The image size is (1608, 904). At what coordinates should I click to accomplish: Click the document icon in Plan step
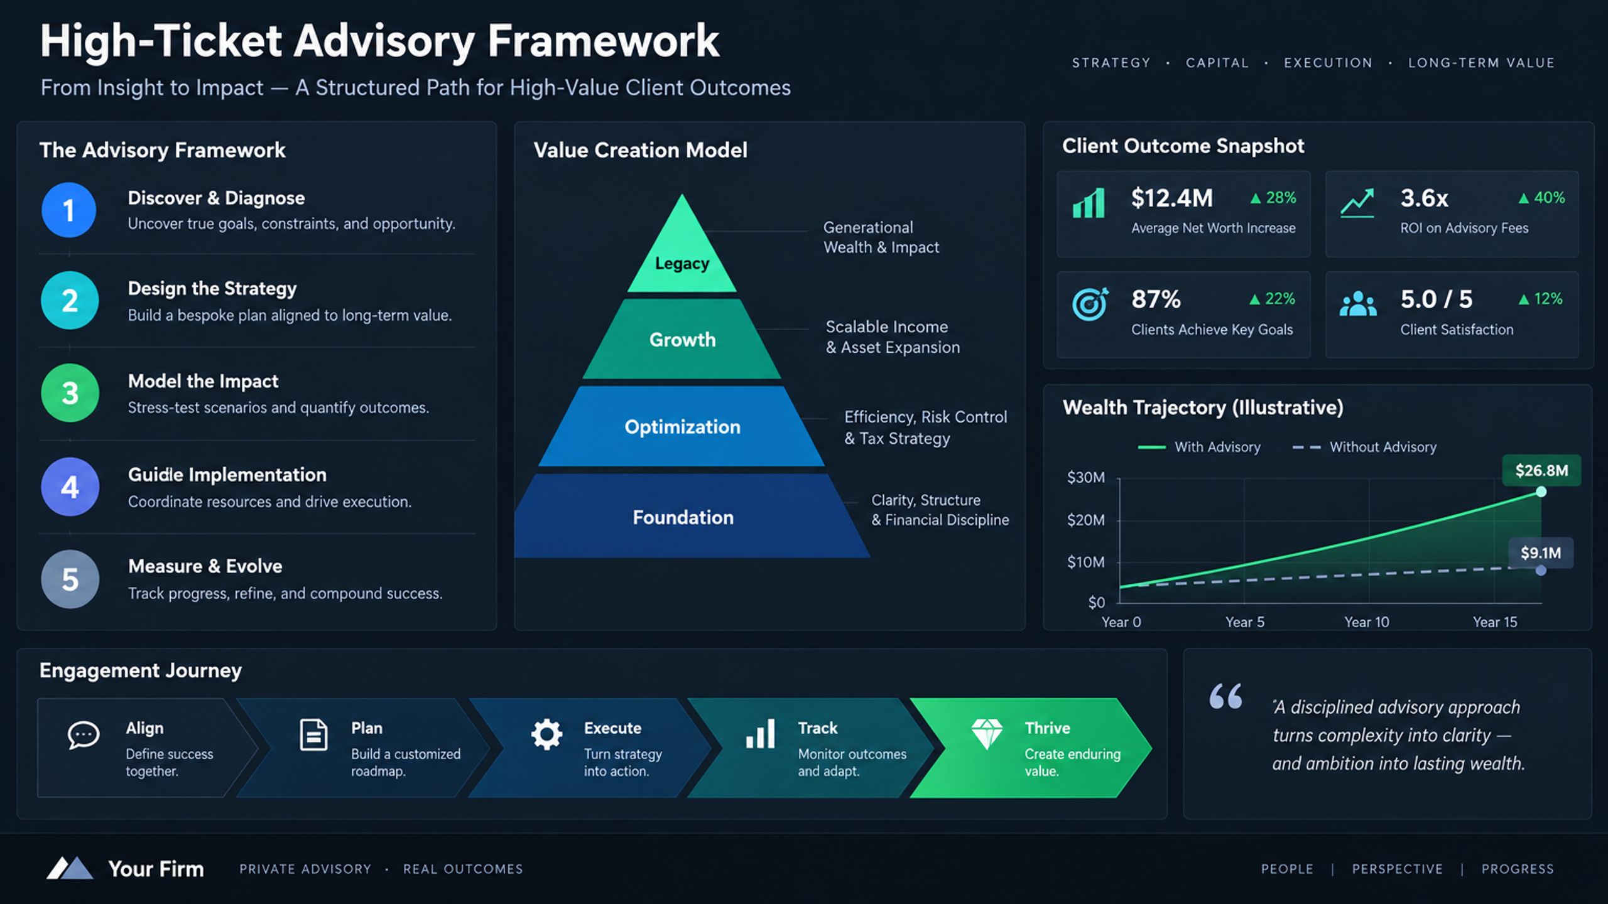(x=313, y=734)
